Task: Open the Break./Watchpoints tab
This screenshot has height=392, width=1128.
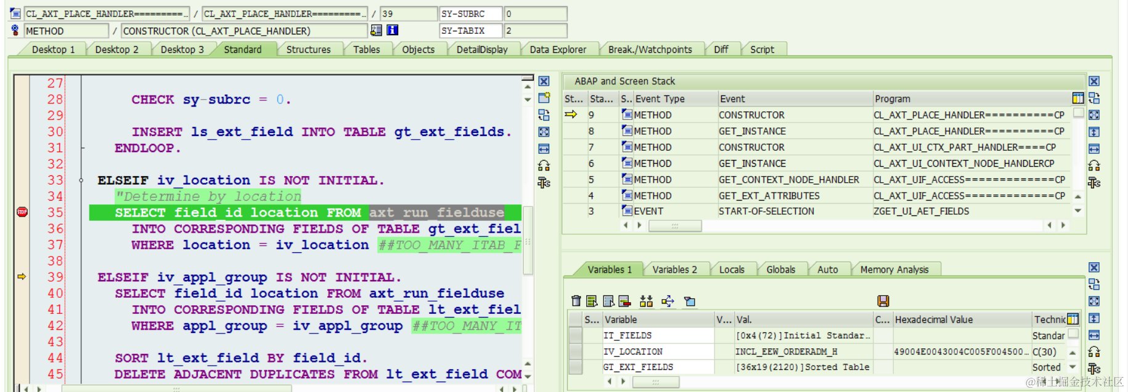Action: [650, 49]
